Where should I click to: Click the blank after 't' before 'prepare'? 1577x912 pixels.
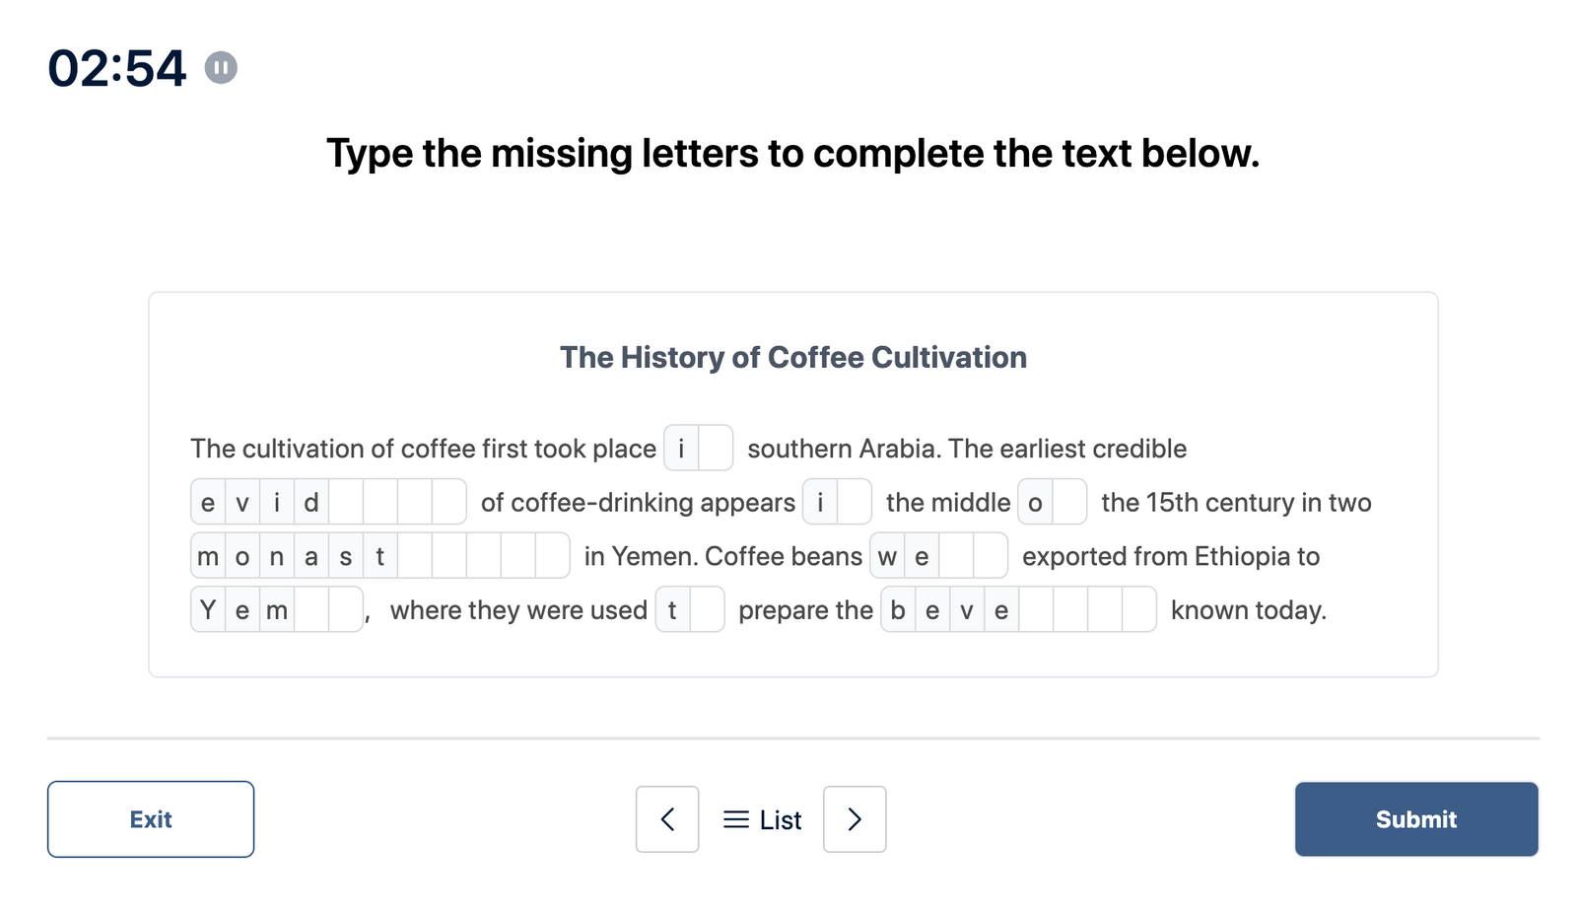click(x=707, y=610)
